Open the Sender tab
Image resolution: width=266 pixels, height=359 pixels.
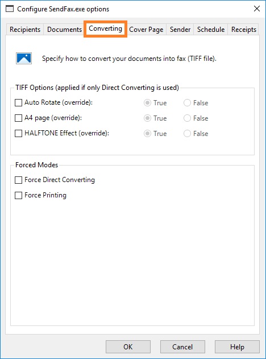[180, 30]
